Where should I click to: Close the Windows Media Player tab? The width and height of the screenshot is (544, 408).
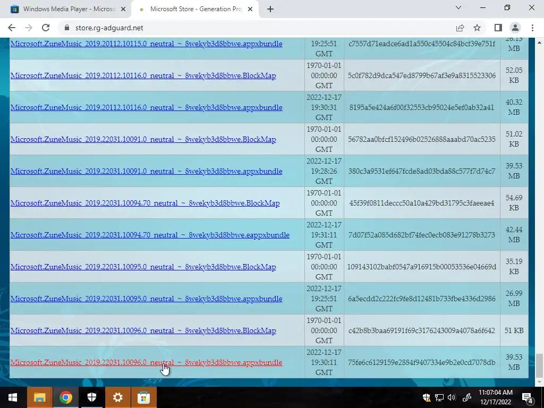pyautogui.click(x=123, y=10)
